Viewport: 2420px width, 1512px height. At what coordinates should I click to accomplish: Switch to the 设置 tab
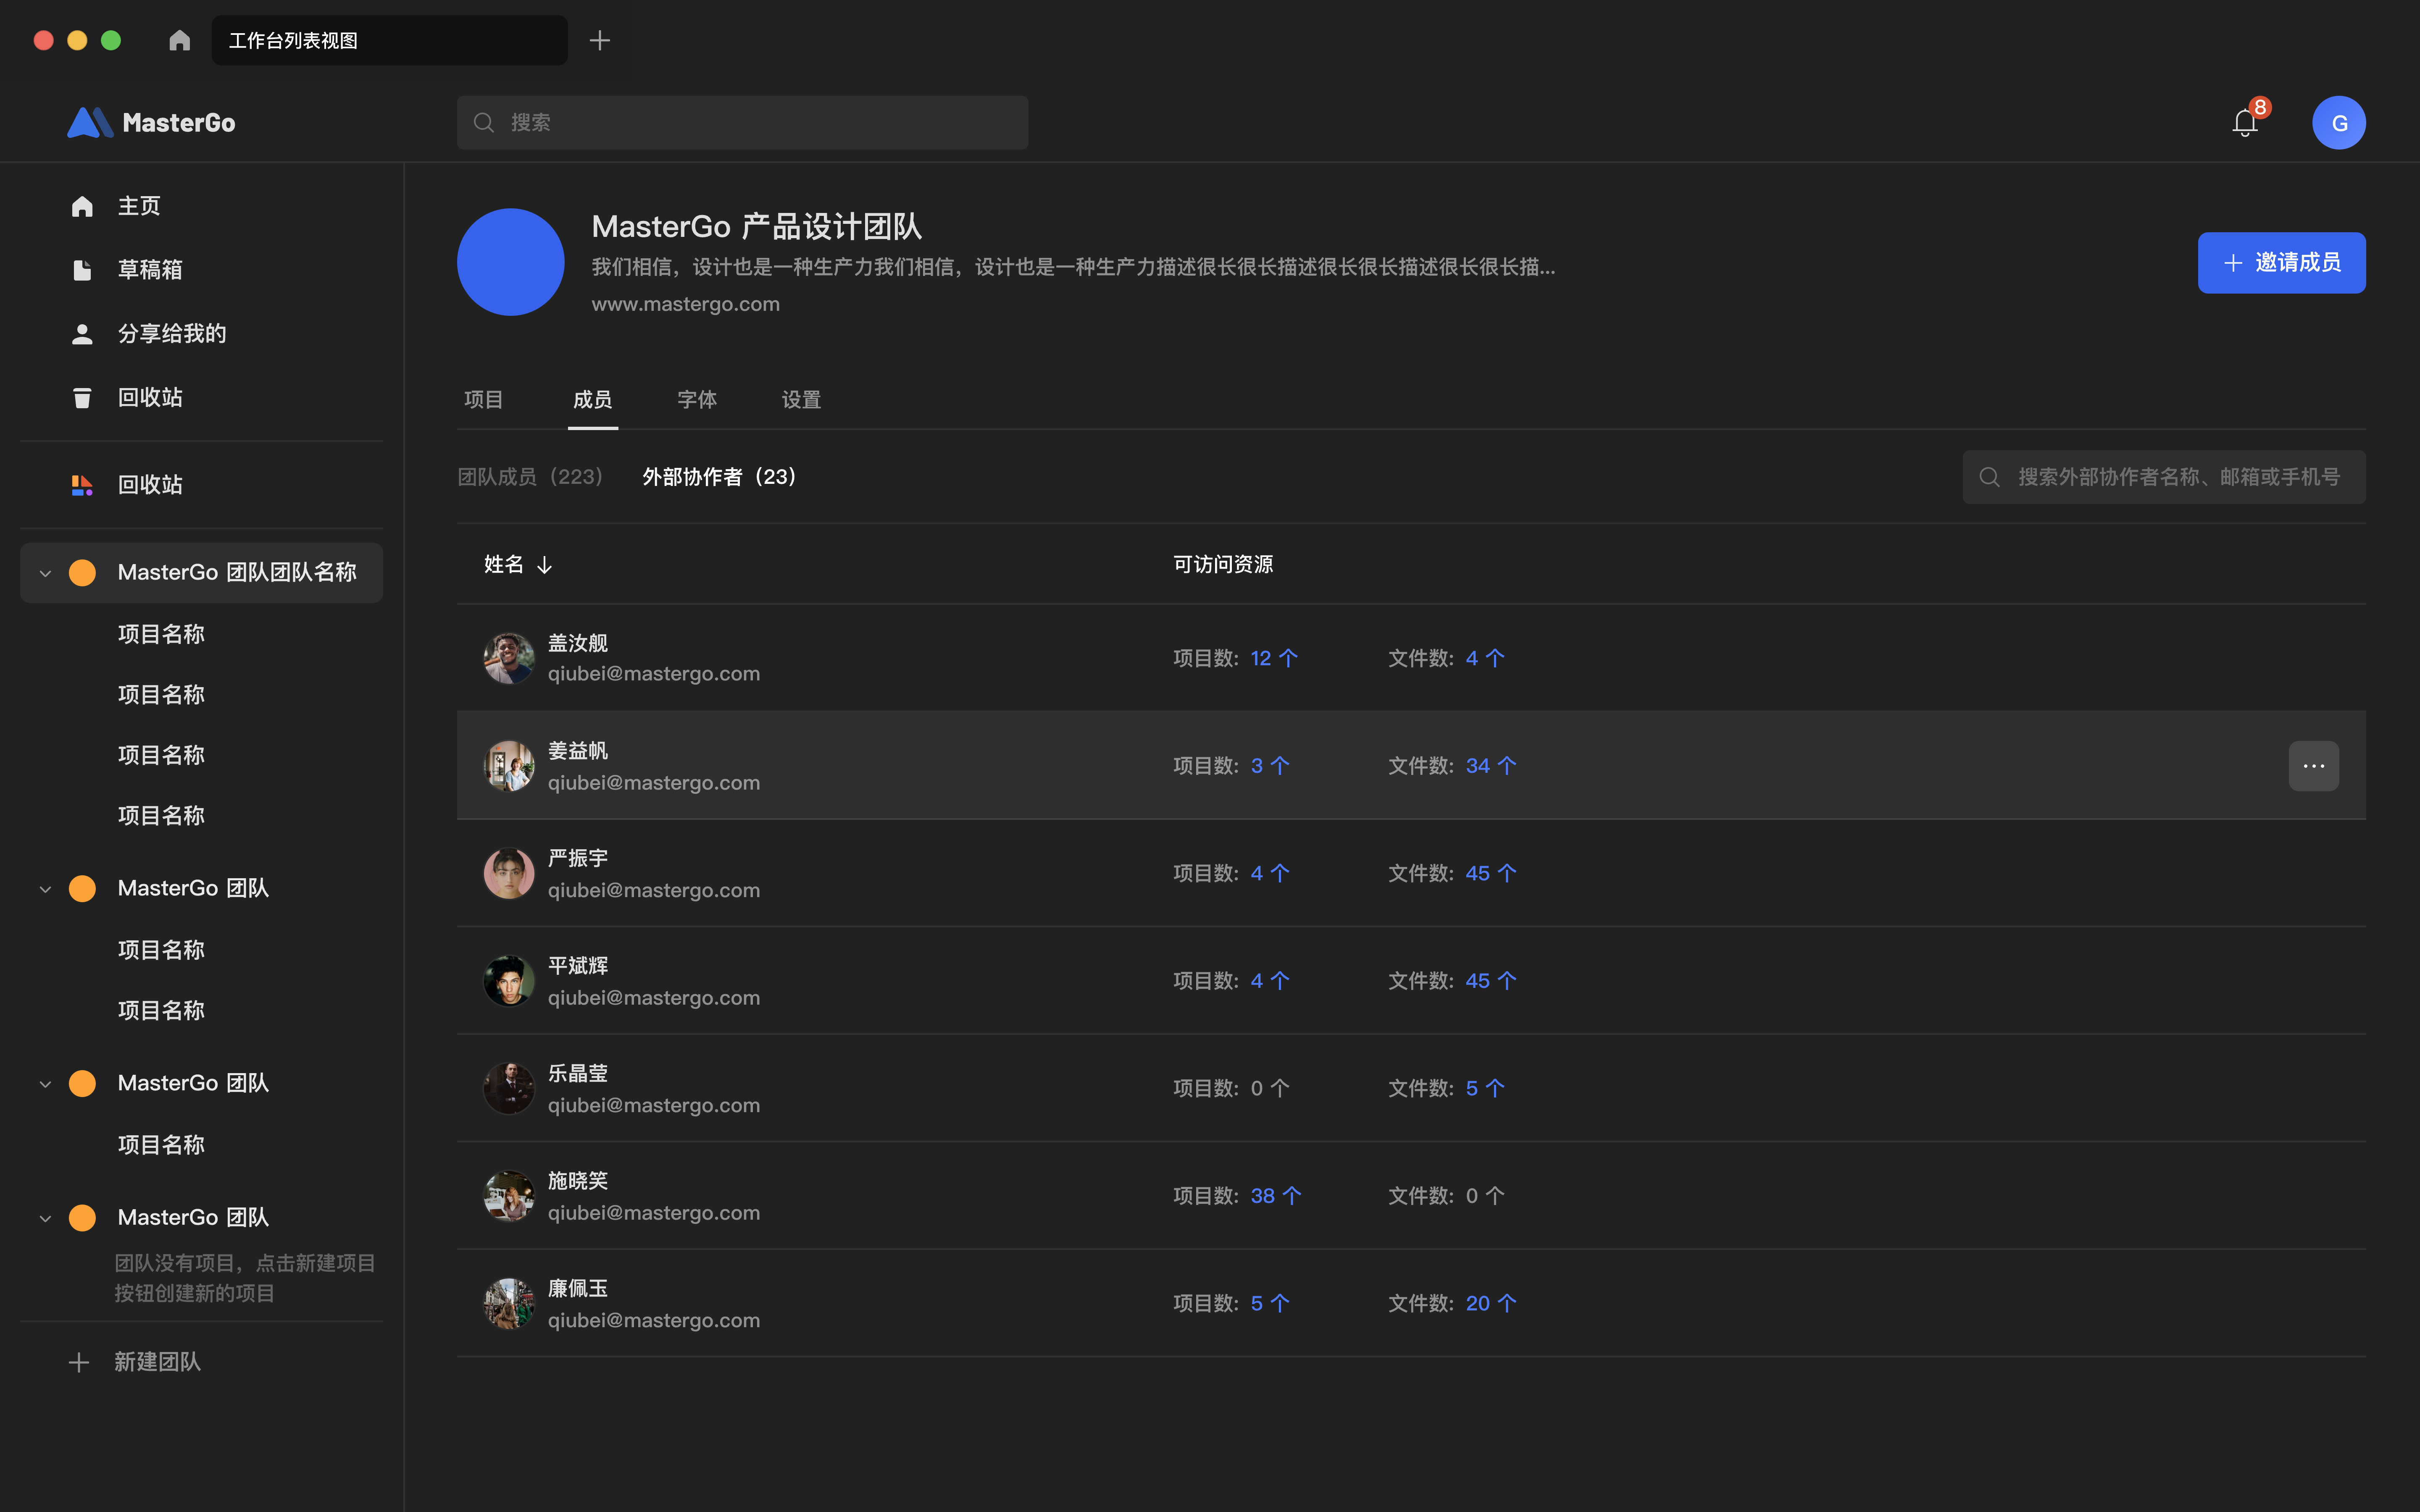point(801,400)
